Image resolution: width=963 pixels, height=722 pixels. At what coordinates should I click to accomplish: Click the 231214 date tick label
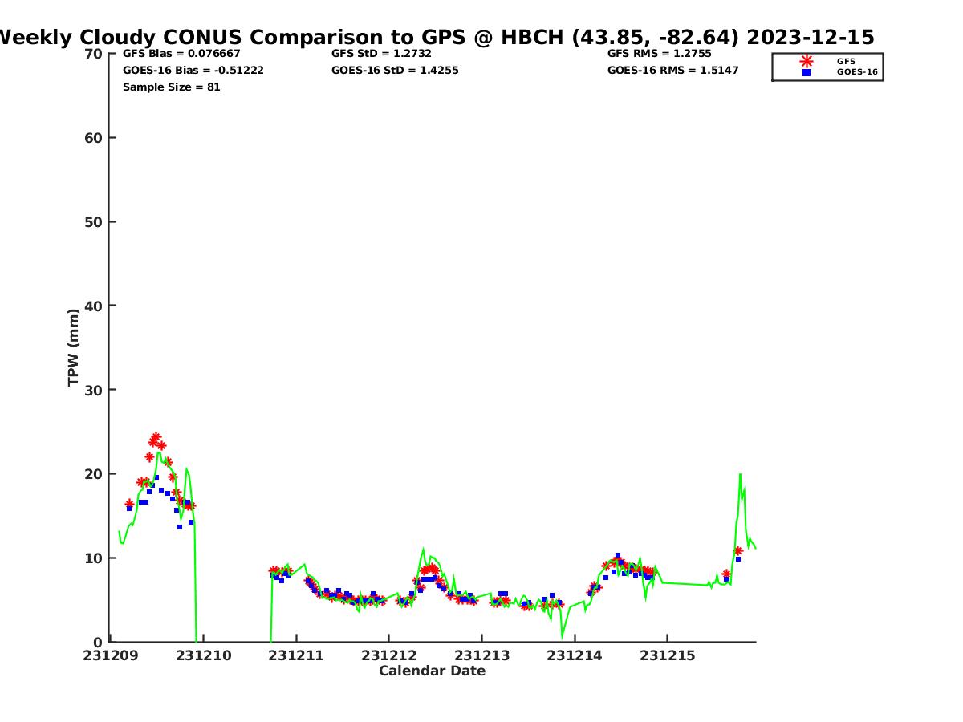(574, 655)
